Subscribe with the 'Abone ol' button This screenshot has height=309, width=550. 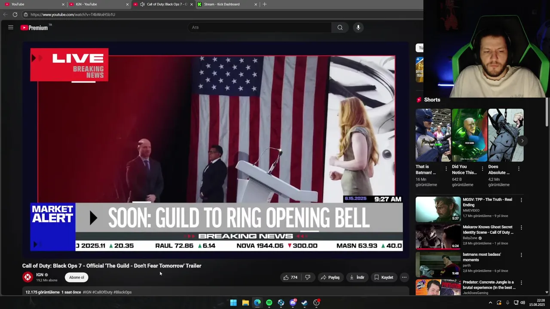point(76,277)
